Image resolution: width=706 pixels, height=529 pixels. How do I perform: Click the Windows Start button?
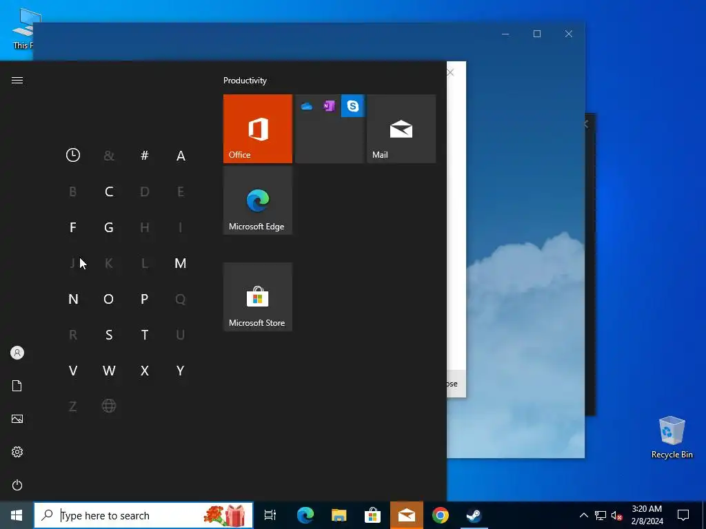(17, 515)
